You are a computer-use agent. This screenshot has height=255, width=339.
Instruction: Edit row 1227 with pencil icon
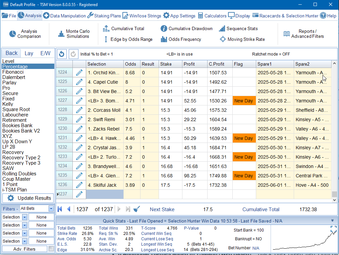tap(79, 101)
